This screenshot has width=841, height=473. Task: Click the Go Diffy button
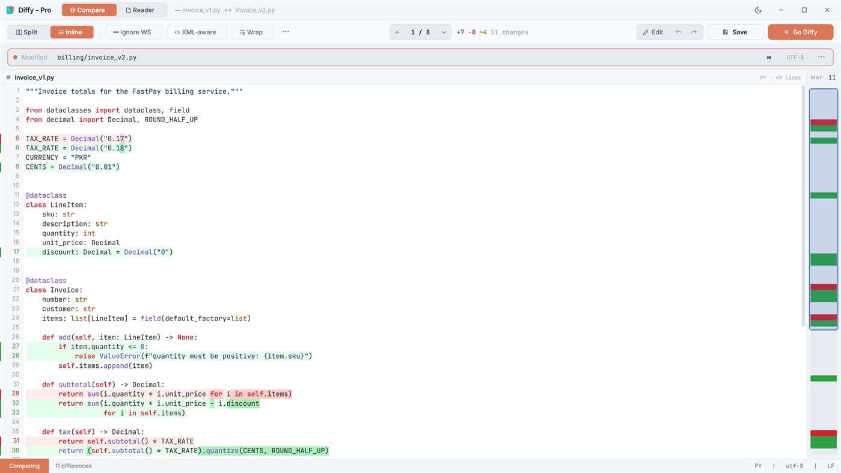coord(801,32)
